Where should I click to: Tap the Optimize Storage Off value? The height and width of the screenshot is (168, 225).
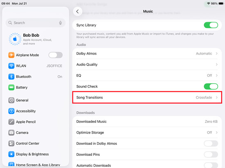(x=209, y=133)
